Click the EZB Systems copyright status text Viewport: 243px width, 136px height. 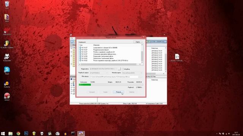click(x=94, y=104)
